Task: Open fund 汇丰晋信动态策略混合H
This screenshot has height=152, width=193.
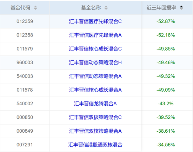Action: 95,62
